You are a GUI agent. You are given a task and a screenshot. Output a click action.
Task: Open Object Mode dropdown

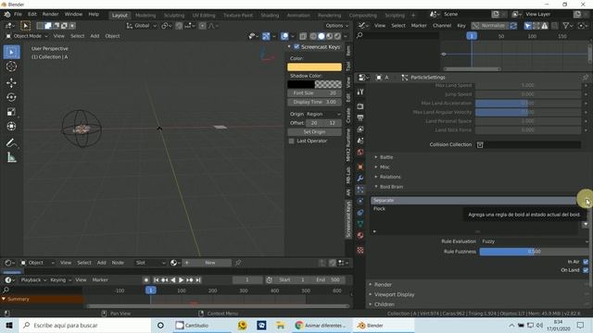(27, 36)
